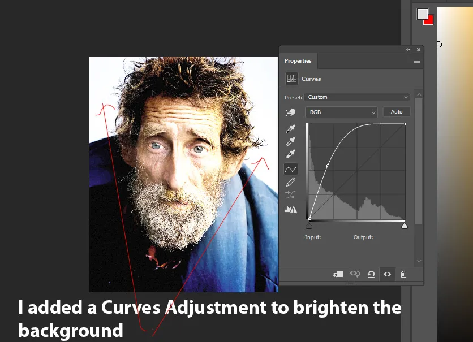The image size is (473, 342).
Task: Choose the pencil draw-curve tool
Action: pos(290,182)
